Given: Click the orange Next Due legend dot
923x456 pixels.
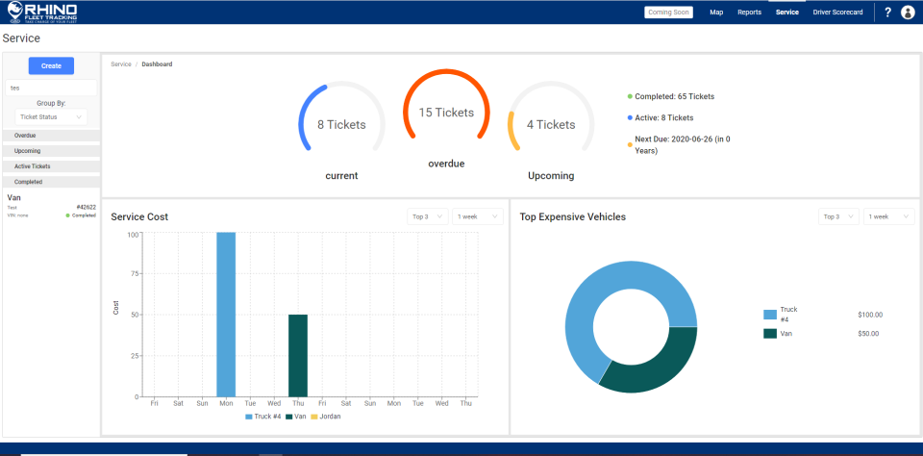Looking at the screenshot, I should [x=630, y=145].
